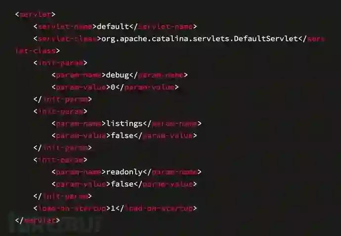Click the opening servlet-name tag
The height and width of the screenshot is (236, 341).
coord(65,27)
